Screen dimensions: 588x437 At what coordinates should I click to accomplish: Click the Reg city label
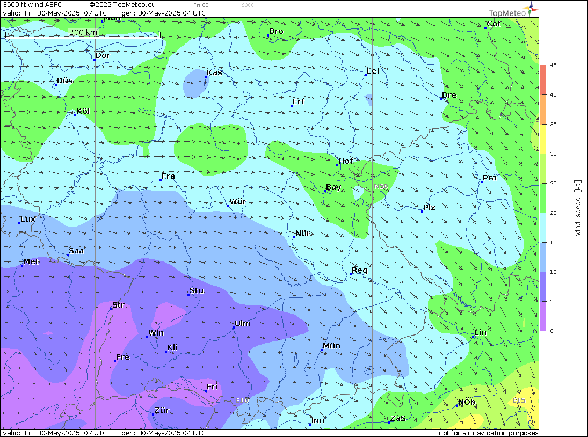(360, 270)
